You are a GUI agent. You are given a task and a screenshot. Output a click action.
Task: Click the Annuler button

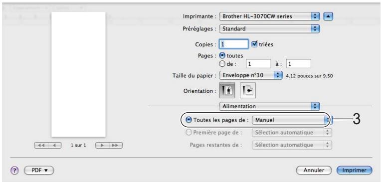coord(314,170)
